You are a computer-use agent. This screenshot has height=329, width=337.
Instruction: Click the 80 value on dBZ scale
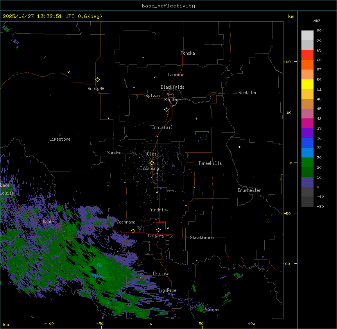coord(319,31)
